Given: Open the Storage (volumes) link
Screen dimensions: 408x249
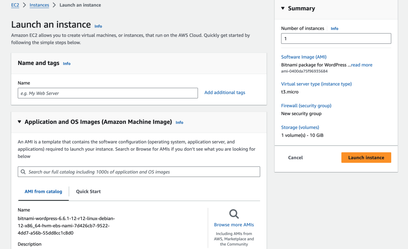Looking at the screenshot, I should click(x=300, y=127).
